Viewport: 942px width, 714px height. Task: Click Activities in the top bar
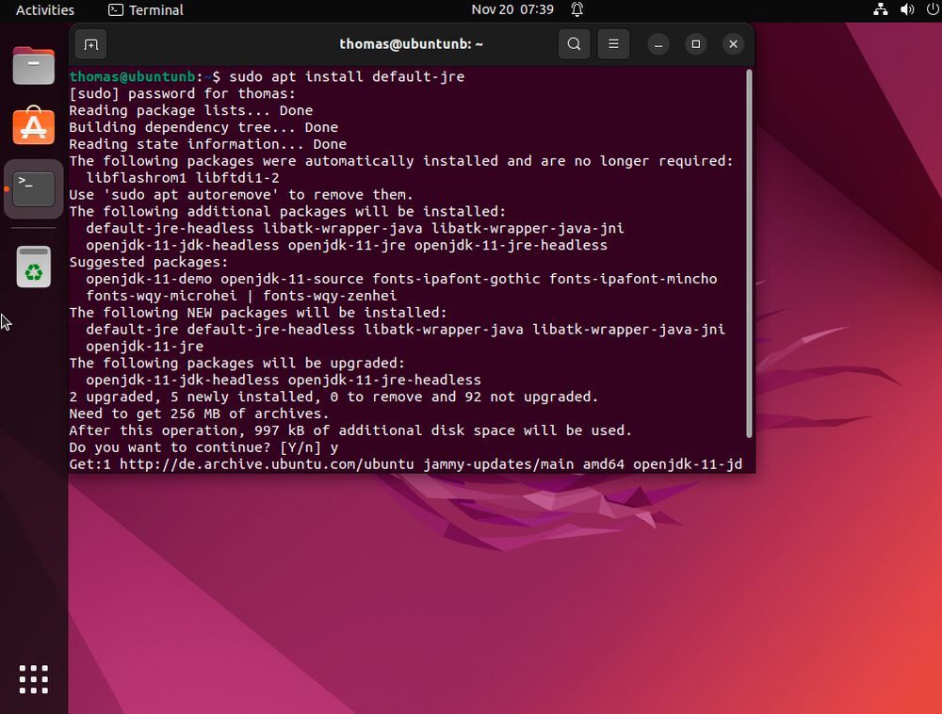pyautogui.click(x=44, y=10)
